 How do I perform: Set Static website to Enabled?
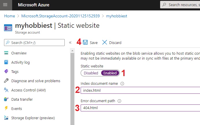(x=110, y=73)
